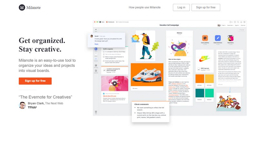Click the orange Sign up for free button
258x144 pixels.
(x=35, y=81)
